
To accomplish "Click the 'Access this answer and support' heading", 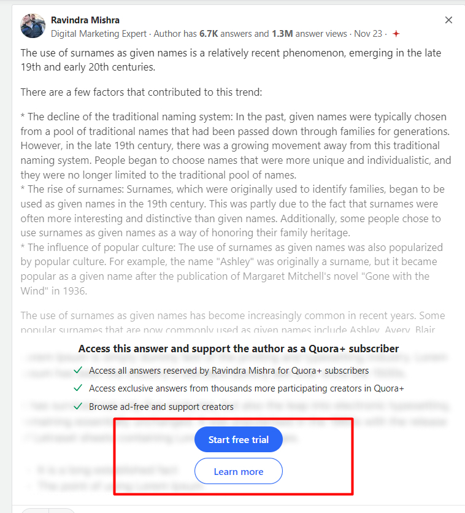I will point(239,349).
